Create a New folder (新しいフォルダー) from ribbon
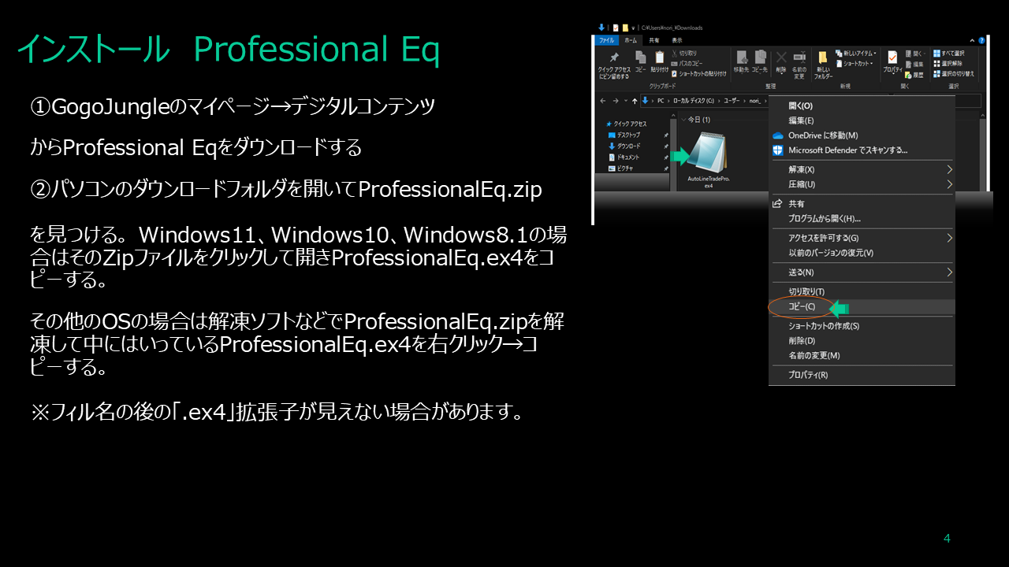The height and width of the screenshot is (567, 1009). coord(823,58)
